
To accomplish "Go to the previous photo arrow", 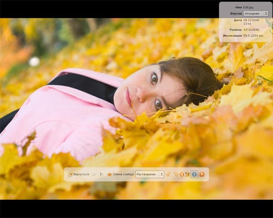I will (x=95, y=174).
